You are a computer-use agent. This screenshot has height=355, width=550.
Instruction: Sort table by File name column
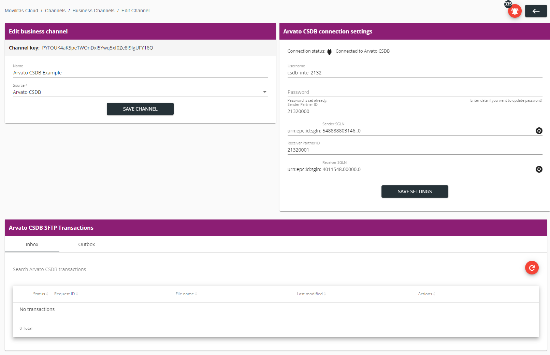[x=186, y=294]
